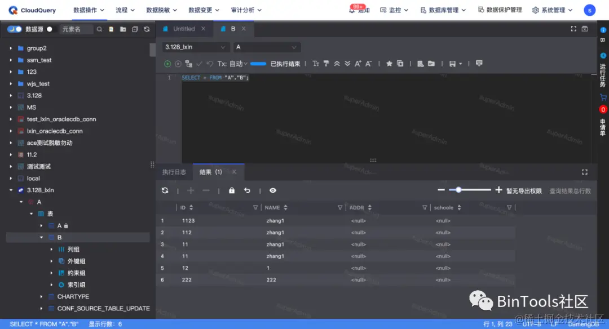Toggle the eye visibility icon in results toolbar
Viewport: 609px width, 329px height.
[273, 190]
